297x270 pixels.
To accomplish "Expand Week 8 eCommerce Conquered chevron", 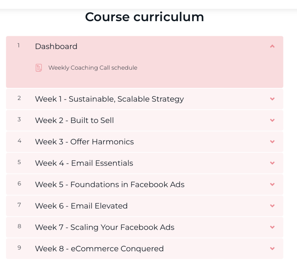I will (x=272, y=249).
